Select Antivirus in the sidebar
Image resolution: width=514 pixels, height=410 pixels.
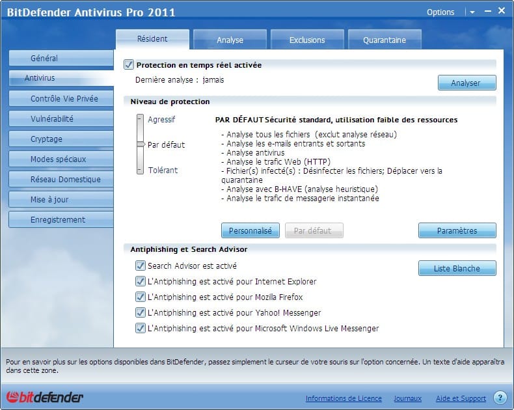pos(61,78)
